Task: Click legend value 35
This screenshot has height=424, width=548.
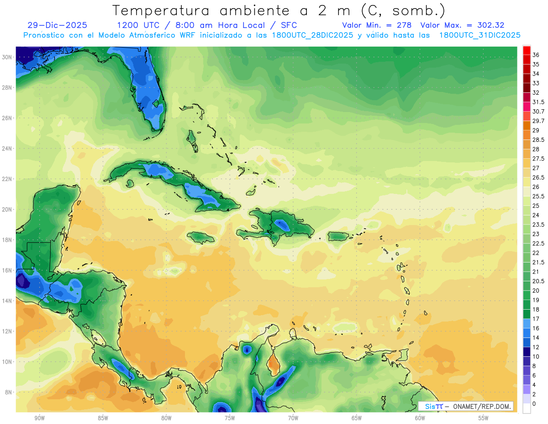Action: [x=536, y=64]
